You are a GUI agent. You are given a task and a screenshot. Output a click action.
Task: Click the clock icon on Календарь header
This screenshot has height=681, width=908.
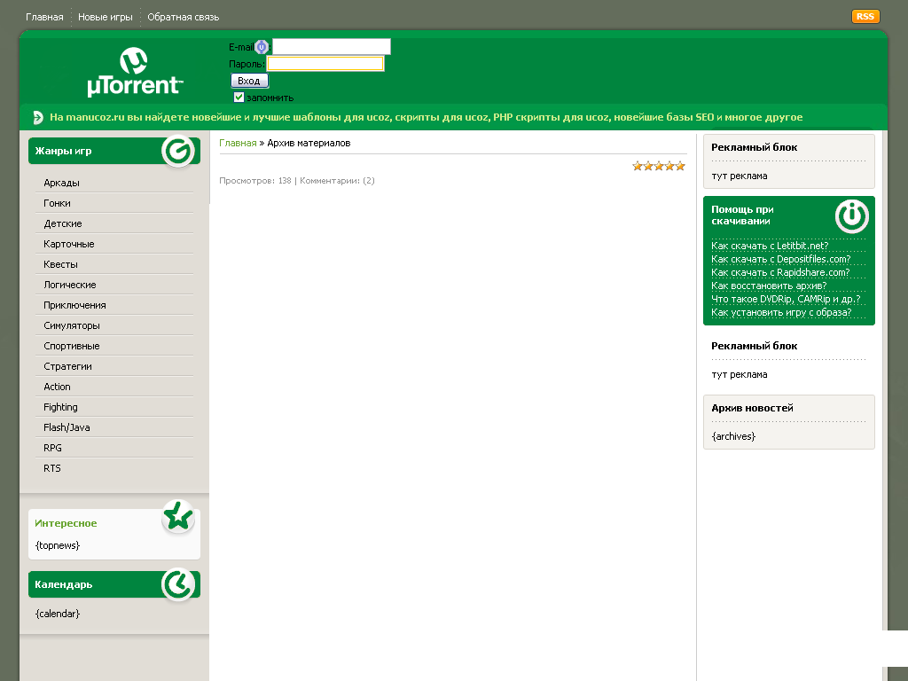point(177,584)
